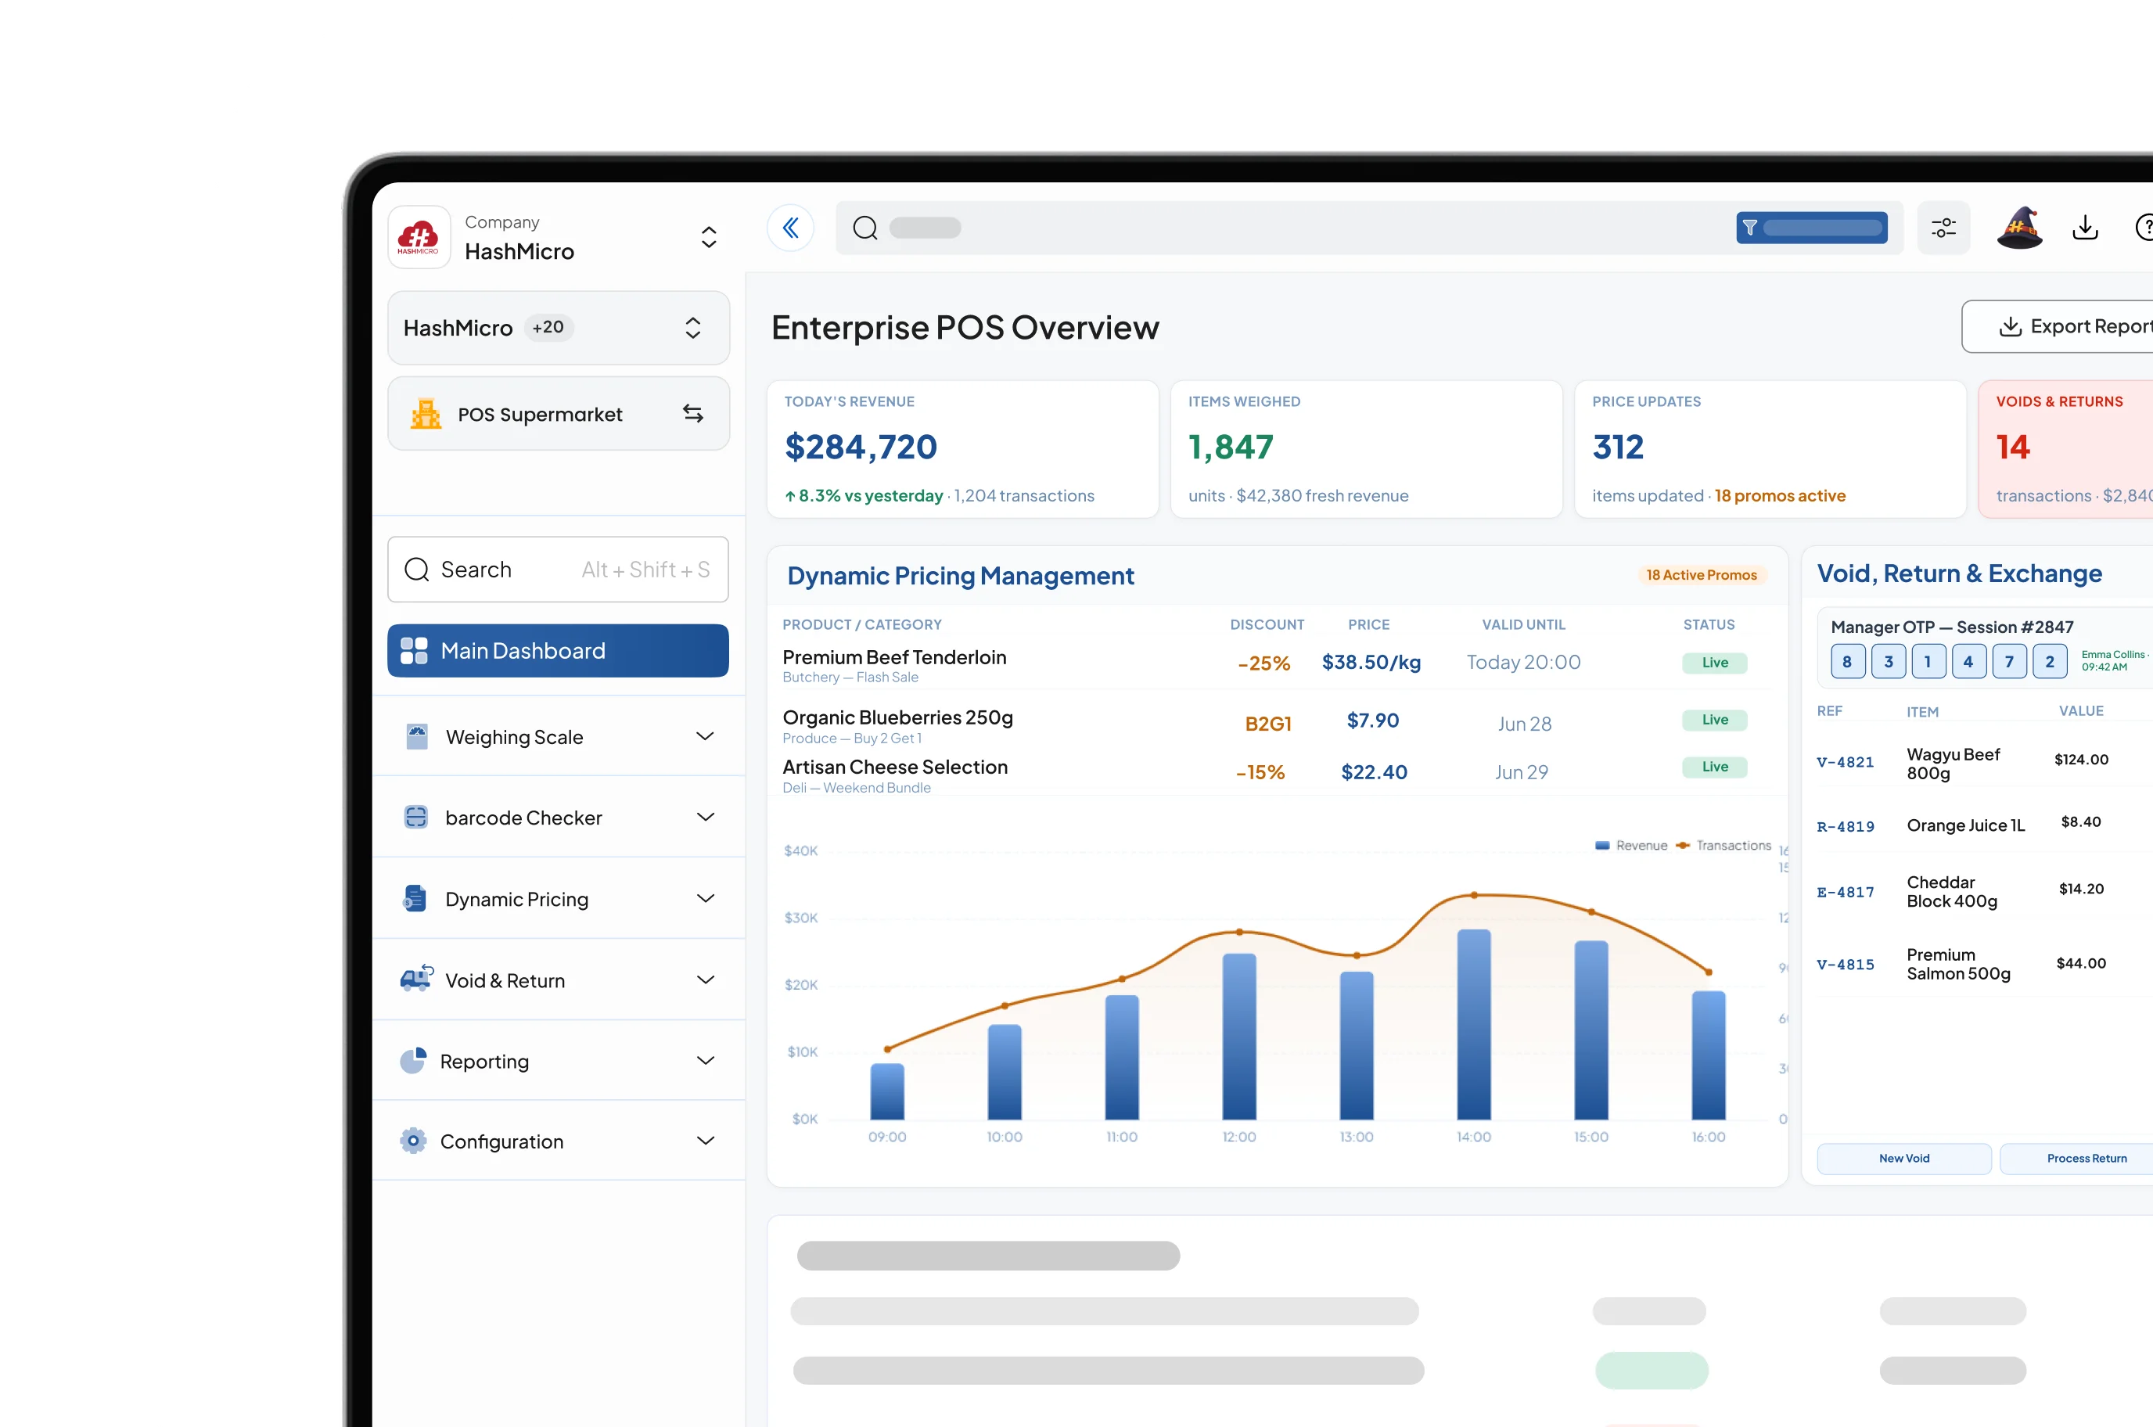Image resolution: width=2153 pixels, height=1427 pixels.
Task: Click the Reporting pie chart icon
Action: point(414,1060)
